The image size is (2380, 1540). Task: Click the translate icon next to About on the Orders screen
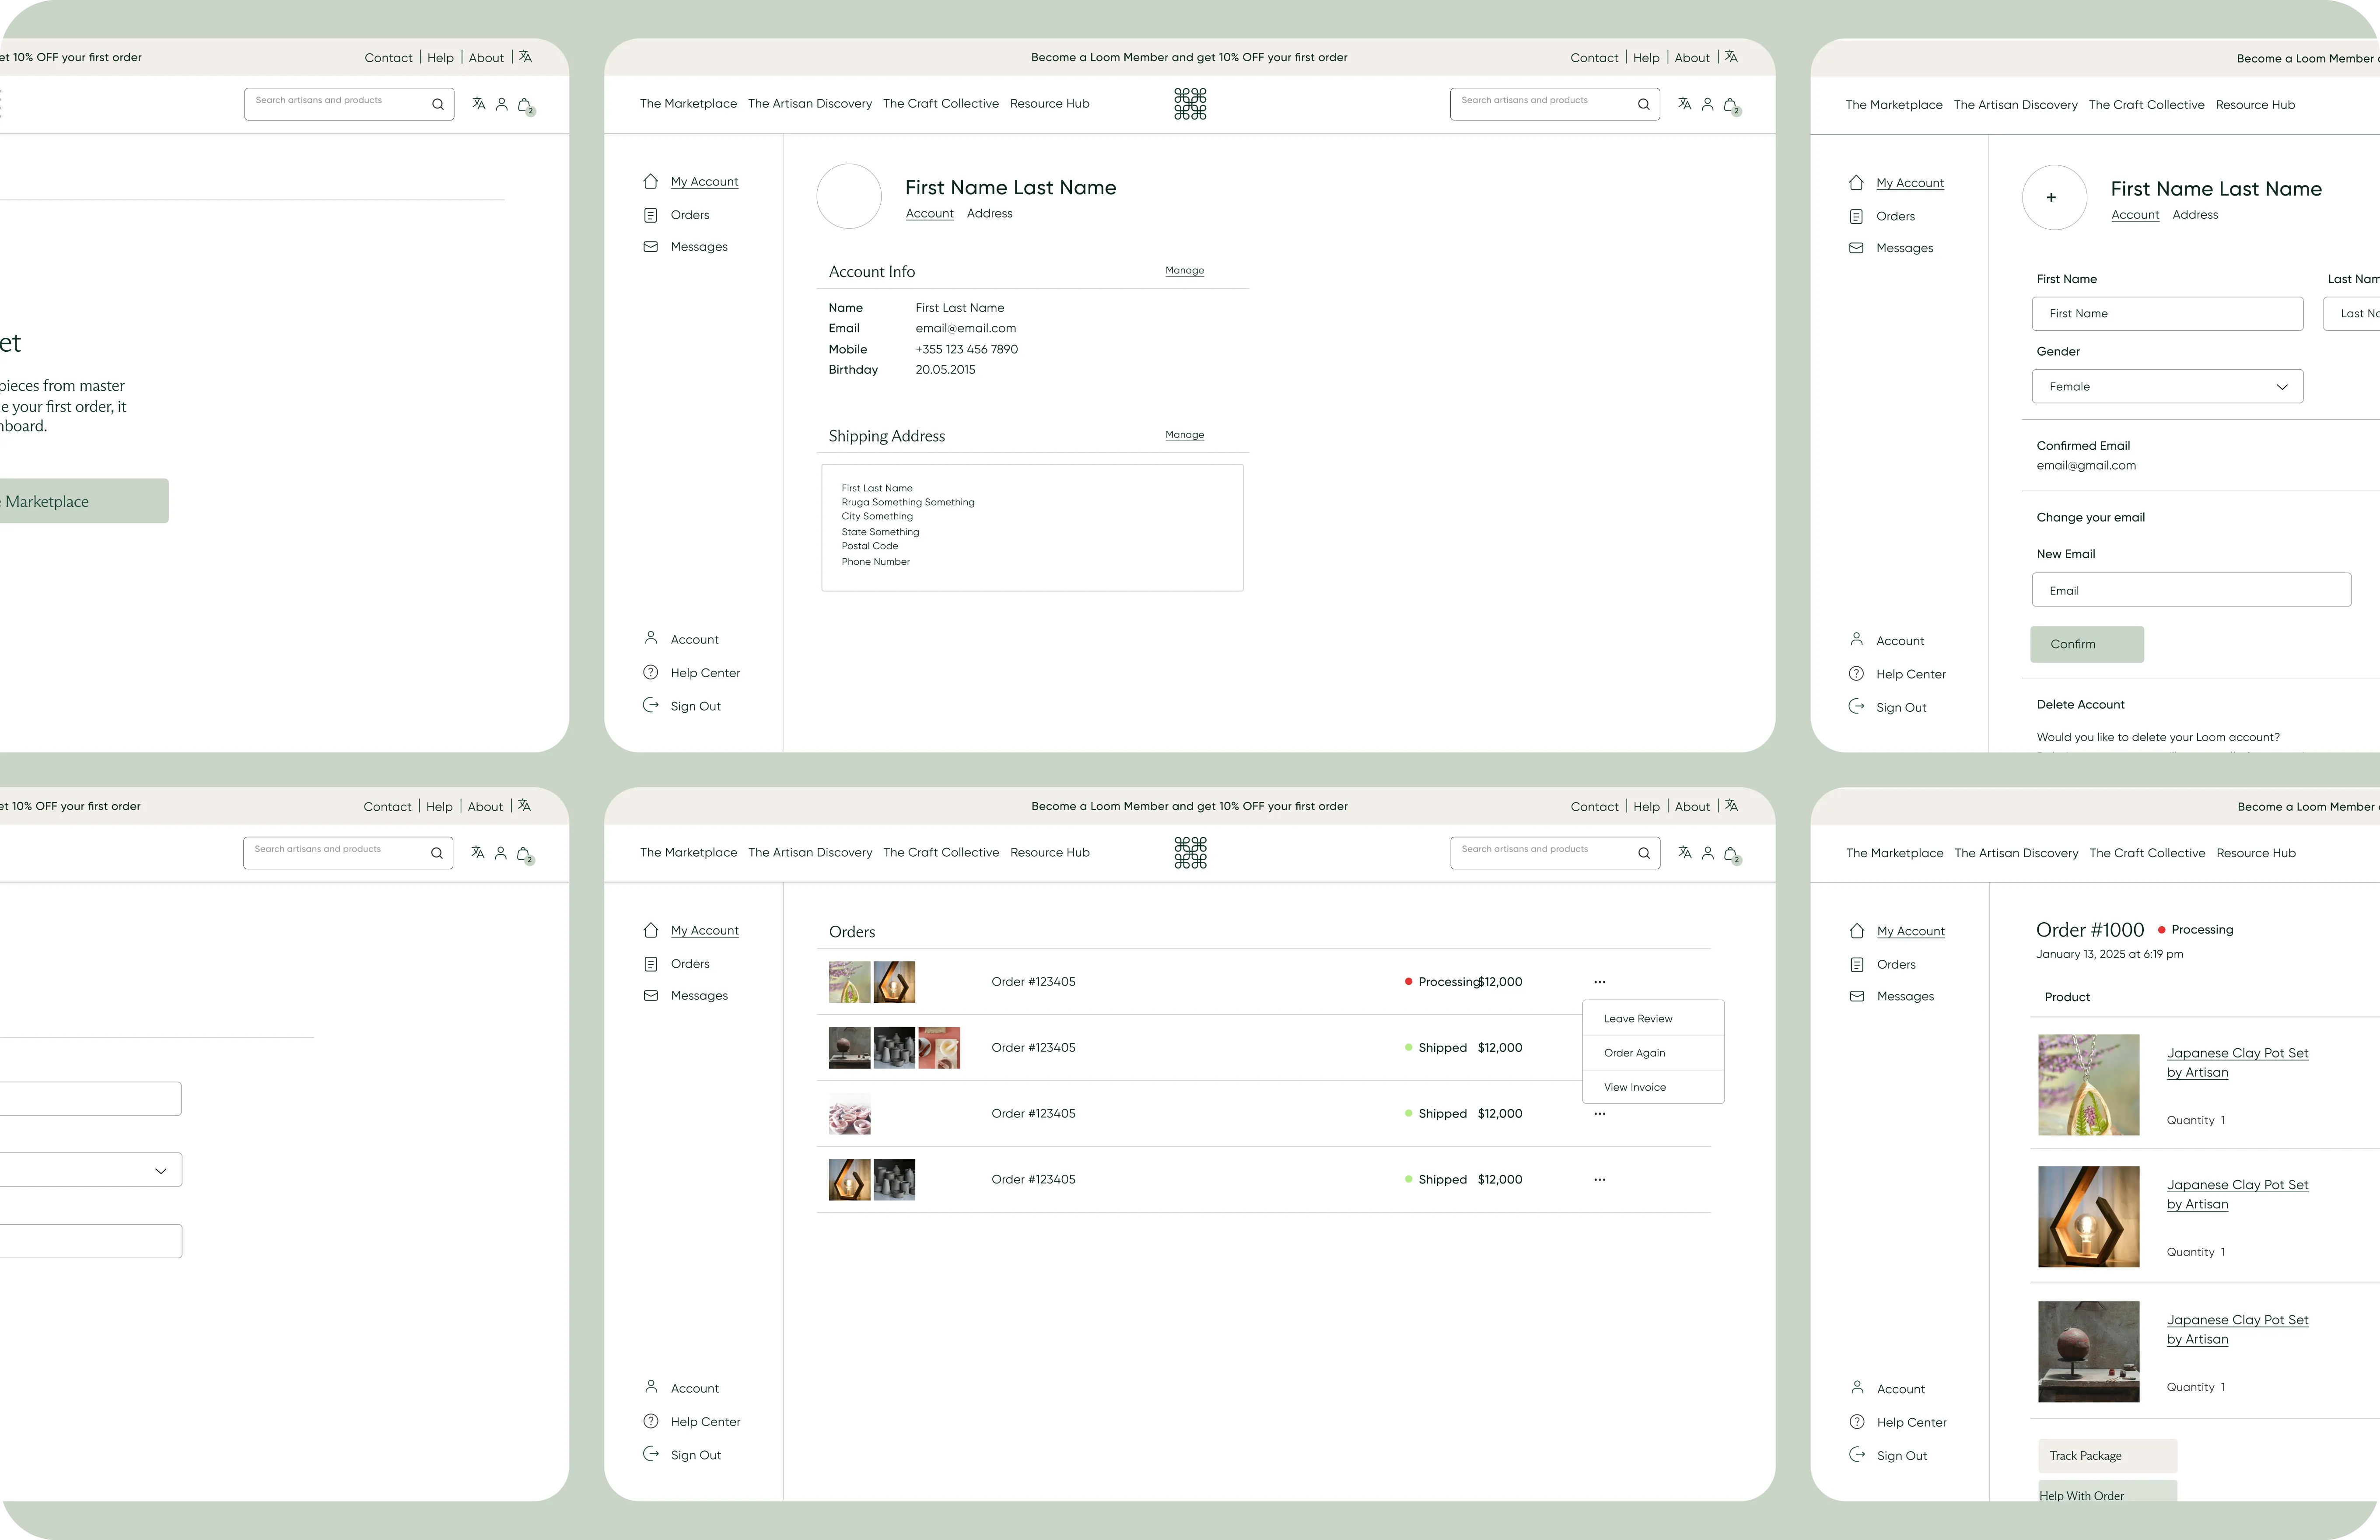[1731, 805]
